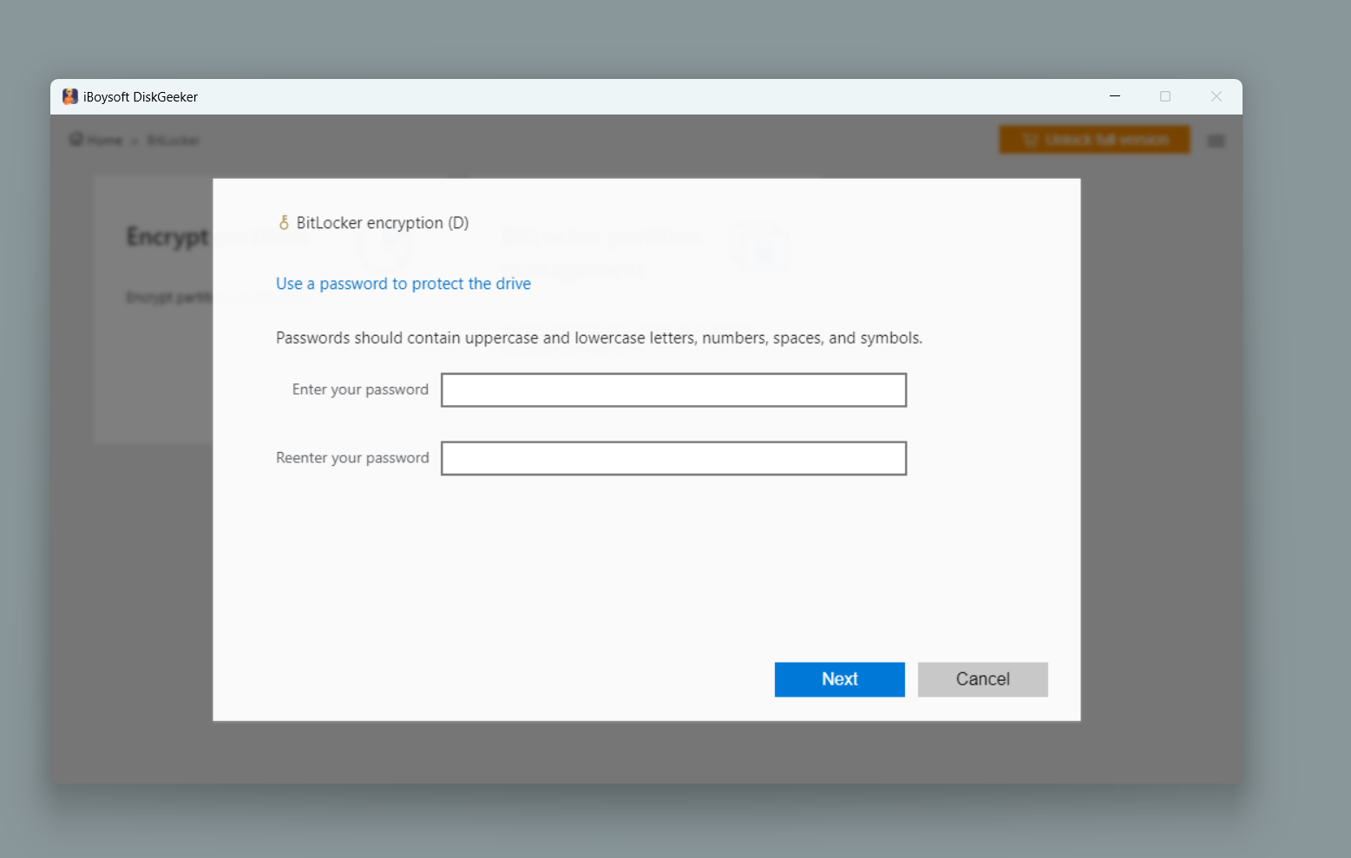Screen dimensions: 1351x858
Task: Focus the Reenter your password field
Action: (673, 458)
